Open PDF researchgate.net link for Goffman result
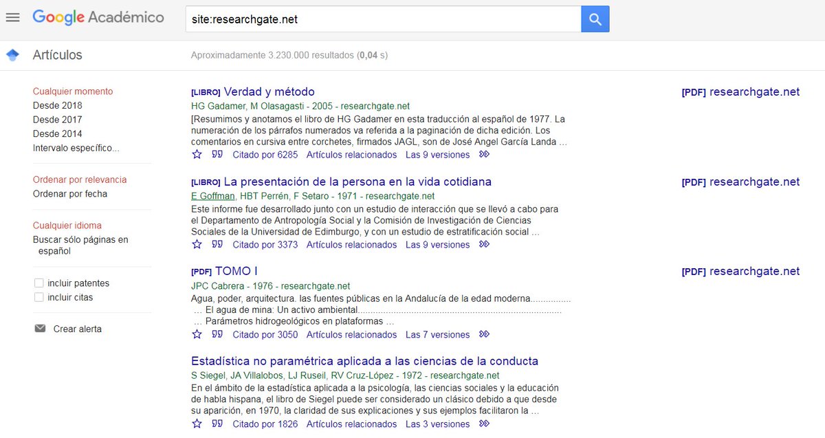Viewport: 825px width, 438px height. click(741, 182)
